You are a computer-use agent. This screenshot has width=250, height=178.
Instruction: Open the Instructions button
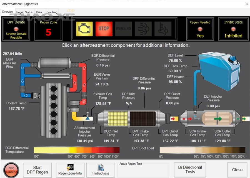[101, 170]
